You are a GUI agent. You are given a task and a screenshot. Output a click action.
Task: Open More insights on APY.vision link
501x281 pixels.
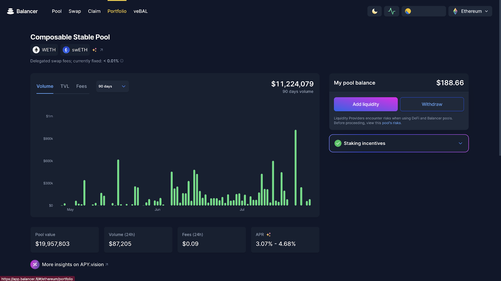pyautogui.click(x=75, y=264)
